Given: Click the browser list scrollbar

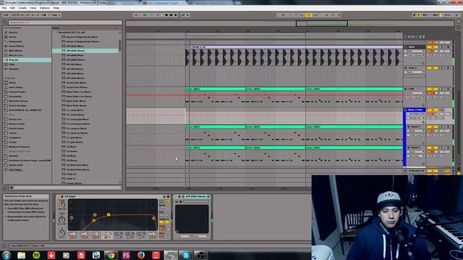Looking at the screenshot, I should 119,45.
